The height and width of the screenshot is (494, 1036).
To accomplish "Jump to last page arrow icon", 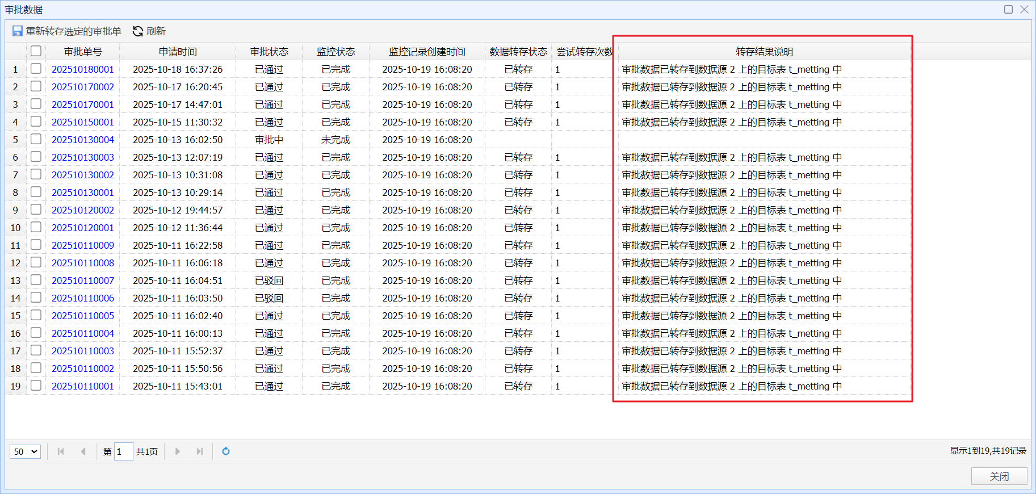I will pos(200,451).
